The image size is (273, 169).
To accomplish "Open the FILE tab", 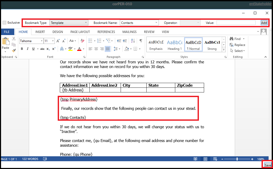I will pyautogui.click(x=7, y=32).
